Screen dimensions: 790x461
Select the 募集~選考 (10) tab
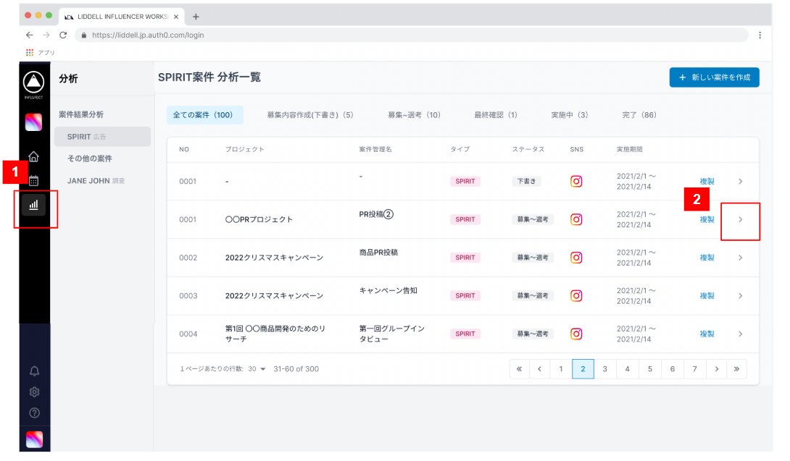pyautogui.click(x=414, y=115)
